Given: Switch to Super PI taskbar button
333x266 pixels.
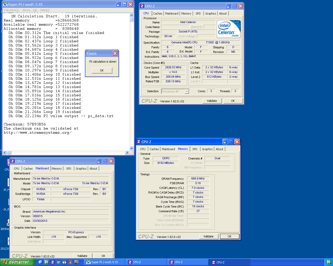Looking at the screenshot, I should [105, 262].
